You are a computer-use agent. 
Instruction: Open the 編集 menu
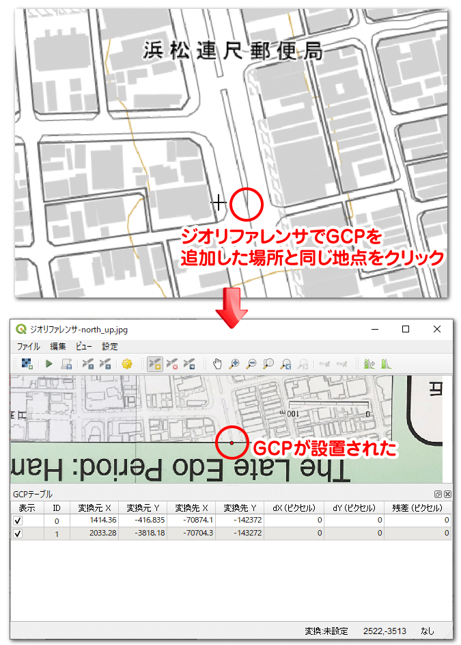pyautogui.click(x=58, y=346)
